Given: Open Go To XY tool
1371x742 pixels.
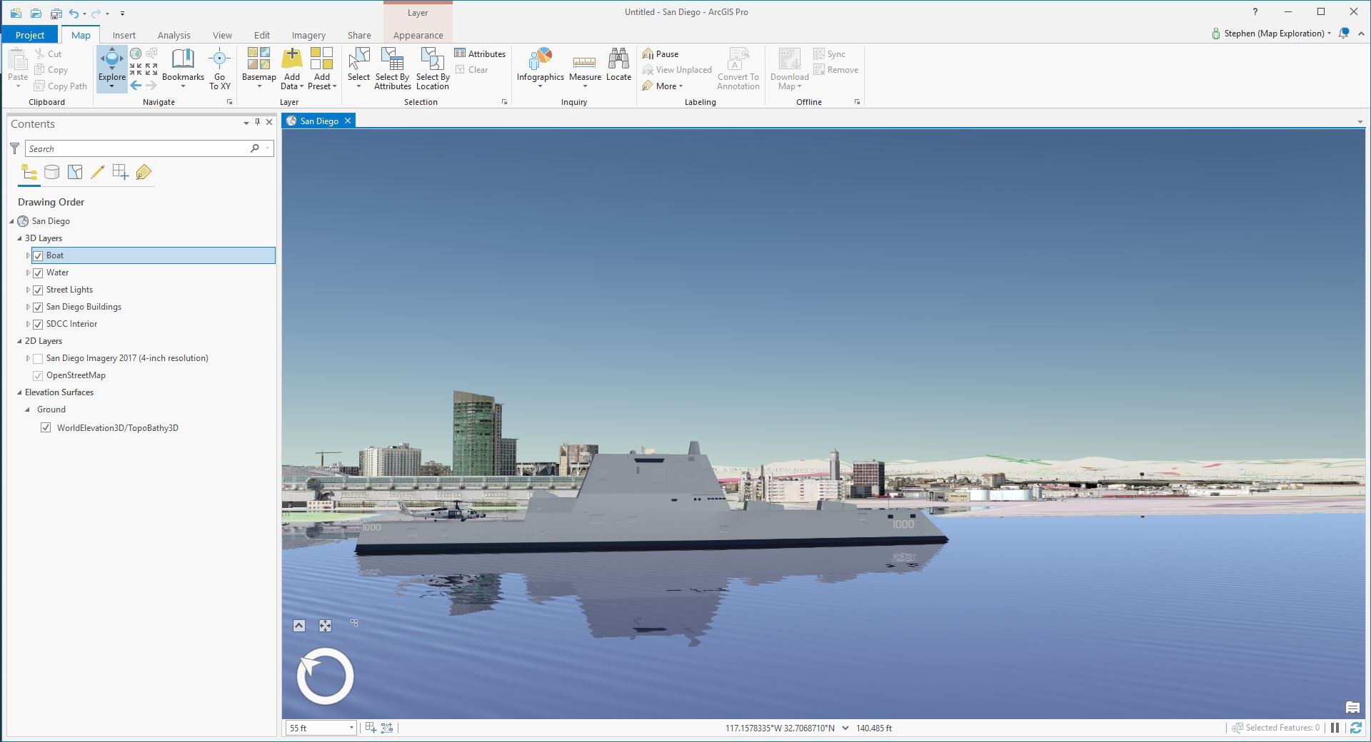Looking at the screenshot, I should pyautogui.click(x=219, y=68).
